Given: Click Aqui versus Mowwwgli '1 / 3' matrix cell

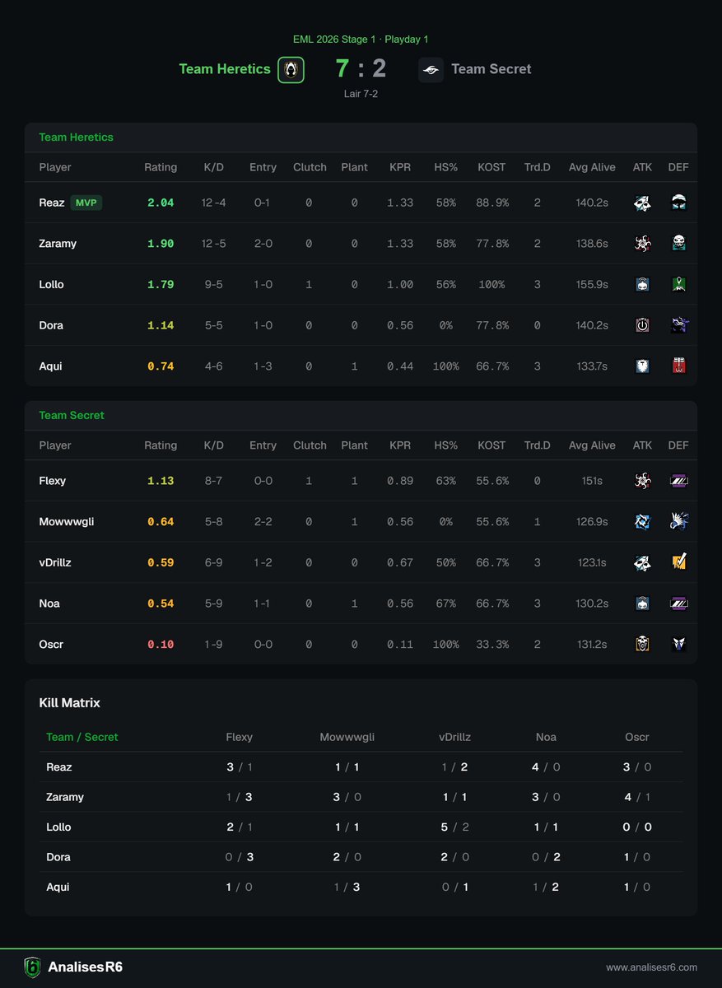Looking at the screenshot, I should [347, 887].
